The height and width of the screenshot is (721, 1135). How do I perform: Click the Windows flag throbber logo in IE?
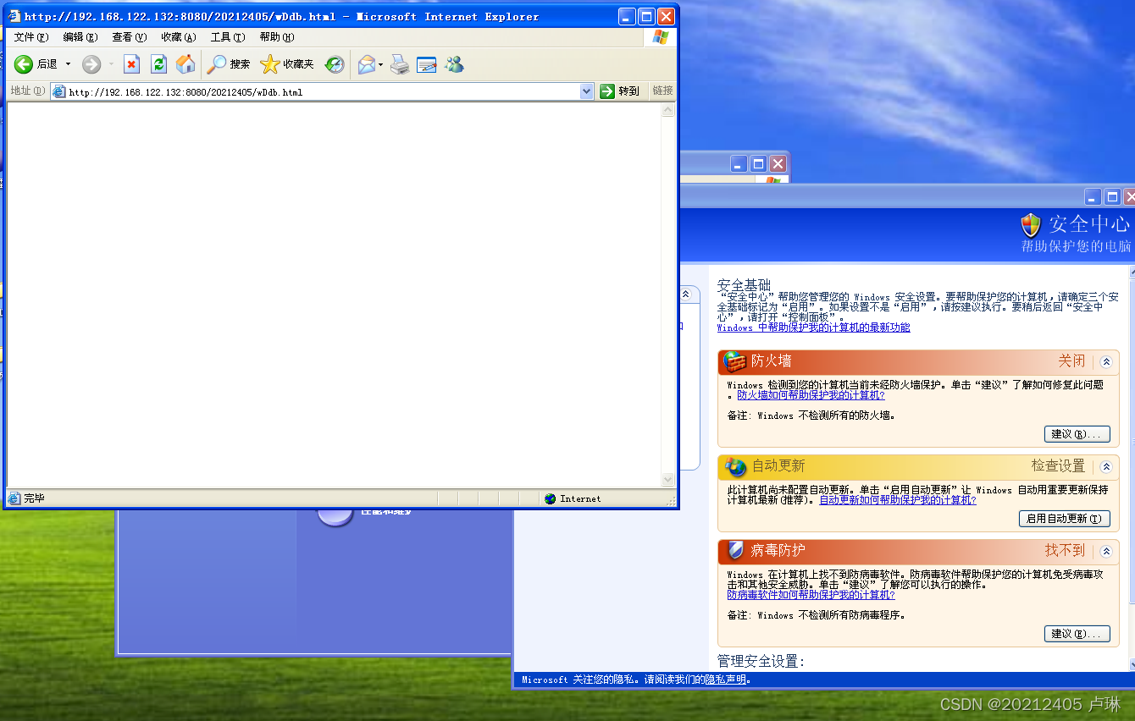click(660, 37)
